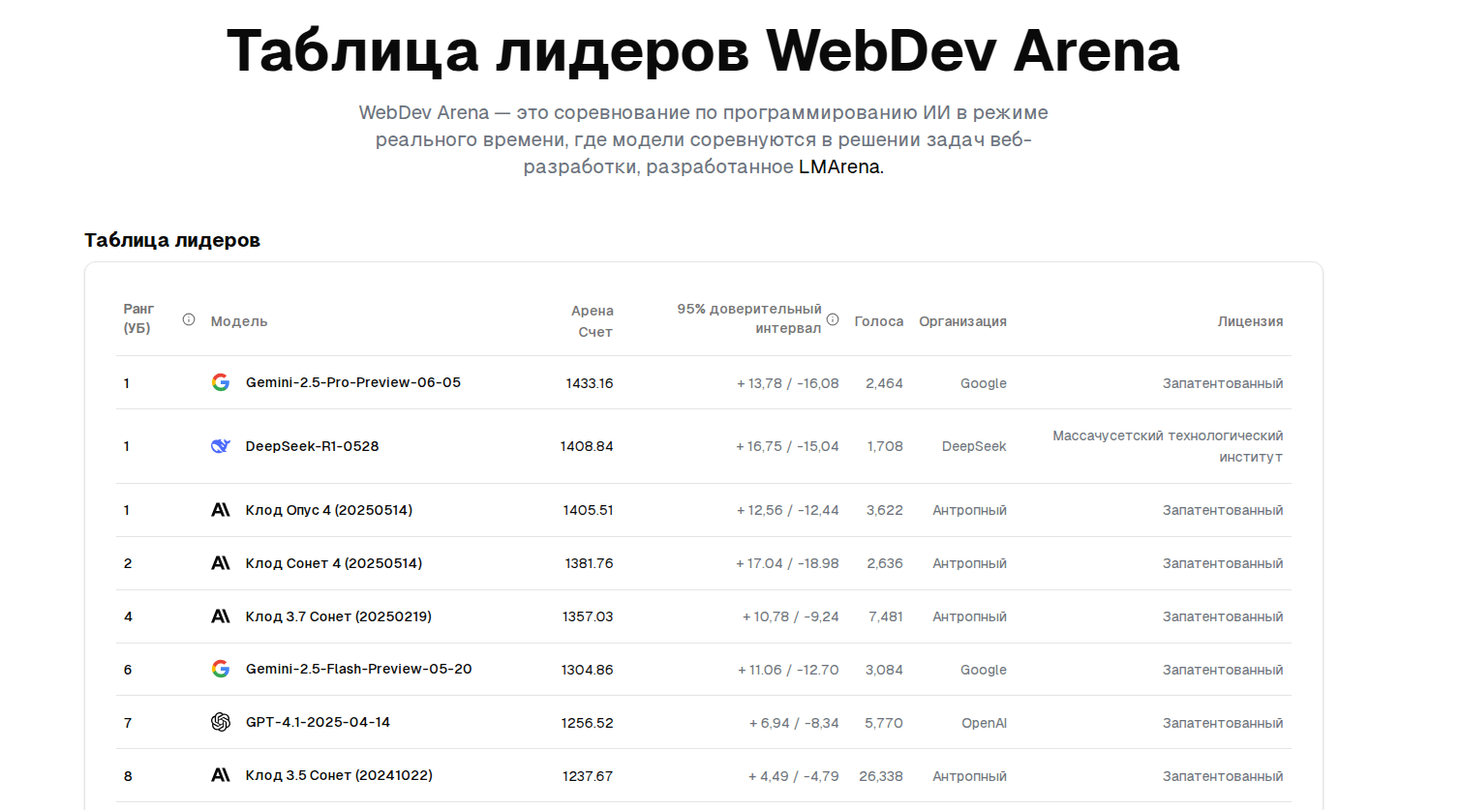Select model name Клод Опус 4 (20250514)
The width and height of the screenshot is (1461, 810).
tap(329, 510)
